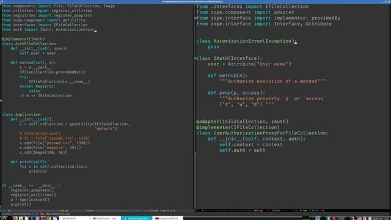391x220 pixels.
Task: Open the start menu icon in the taskbar
Action: click(x=4, y=218)
